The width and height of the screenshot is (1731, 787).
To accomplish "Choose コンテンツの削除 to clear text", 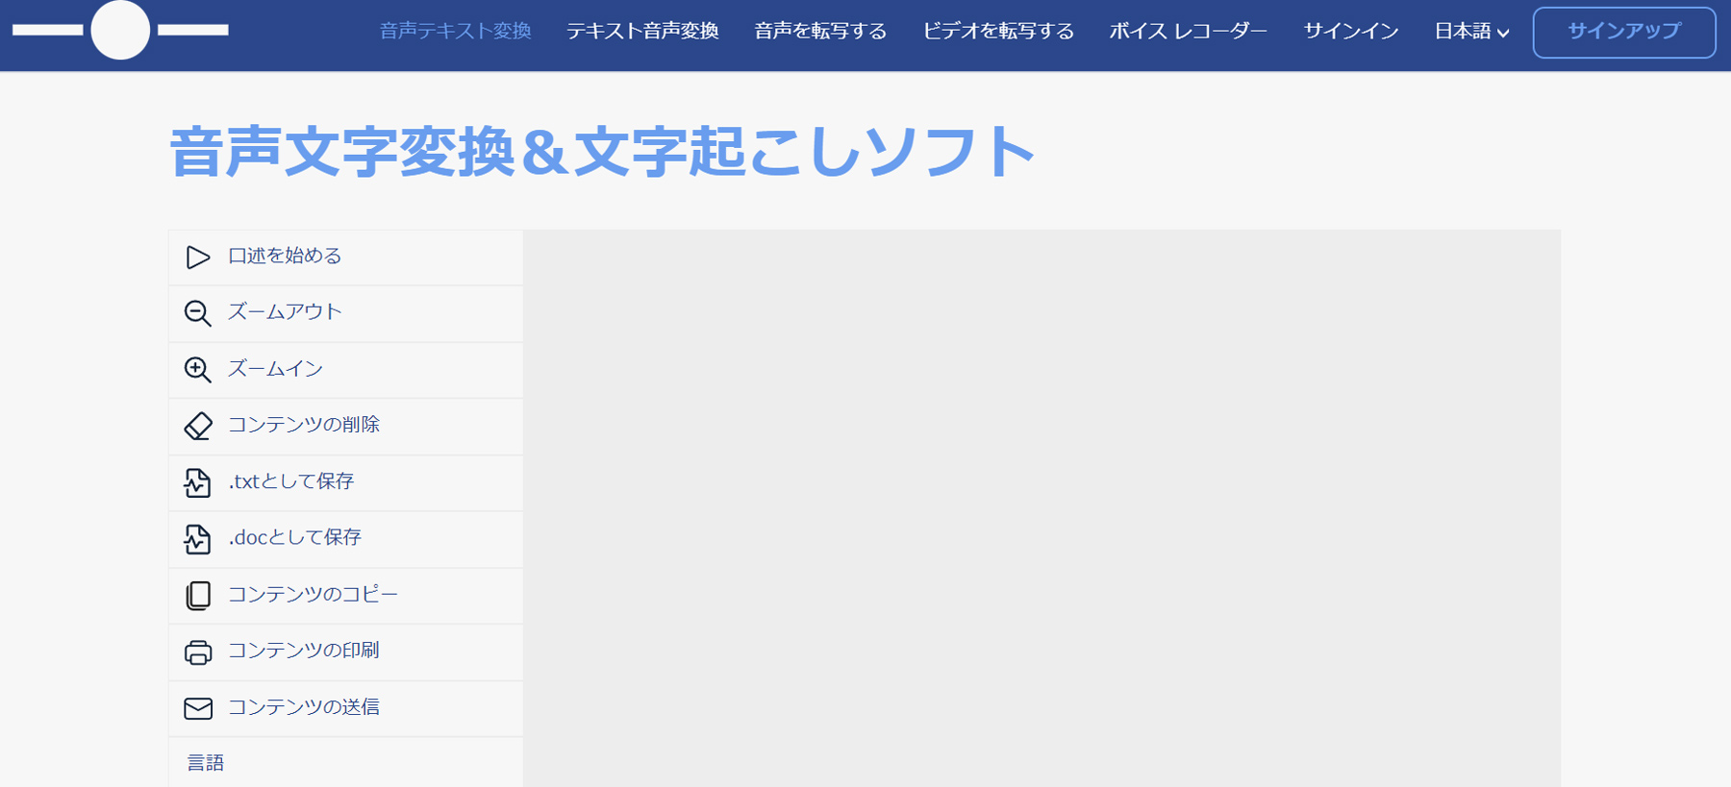I will (304, 424).
